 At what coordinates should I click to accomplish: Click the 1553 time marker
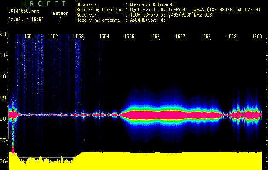[79, 37]
